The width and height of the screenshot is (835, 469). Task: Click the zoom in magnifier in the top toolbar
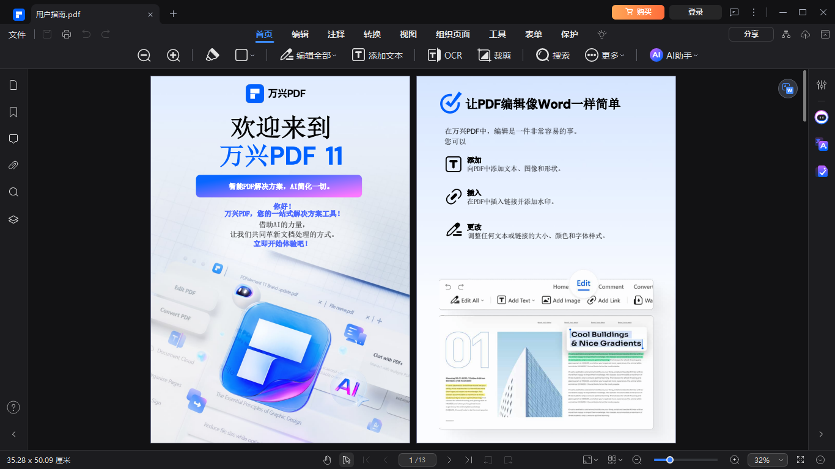(x=174, y=56)
